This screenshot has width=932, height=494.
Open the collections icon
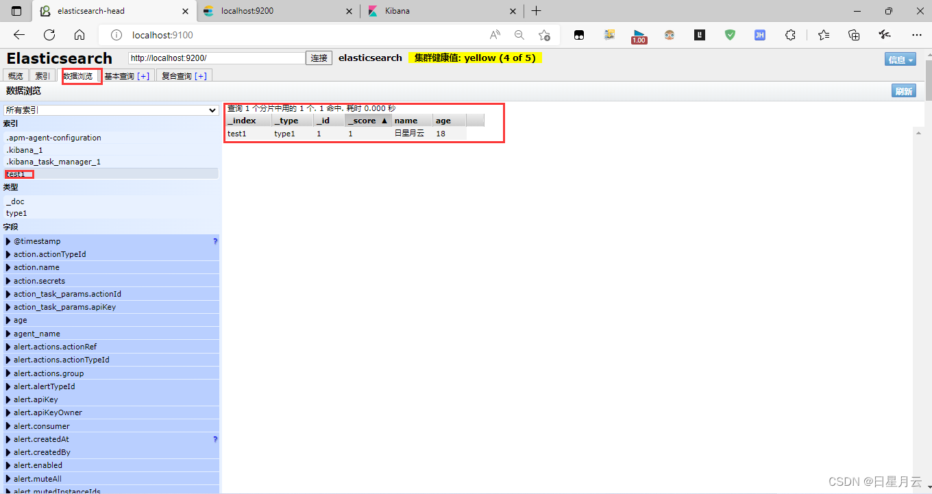click(x=854, y=35)
